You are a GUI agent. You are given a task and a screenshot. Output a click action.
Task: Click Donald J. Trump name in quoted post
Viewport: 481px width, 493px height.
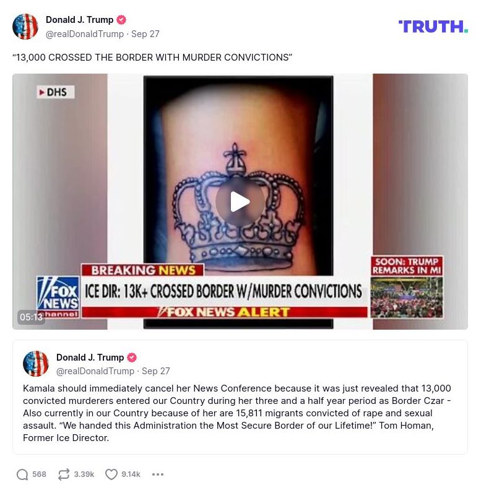(x=90, y=358)
